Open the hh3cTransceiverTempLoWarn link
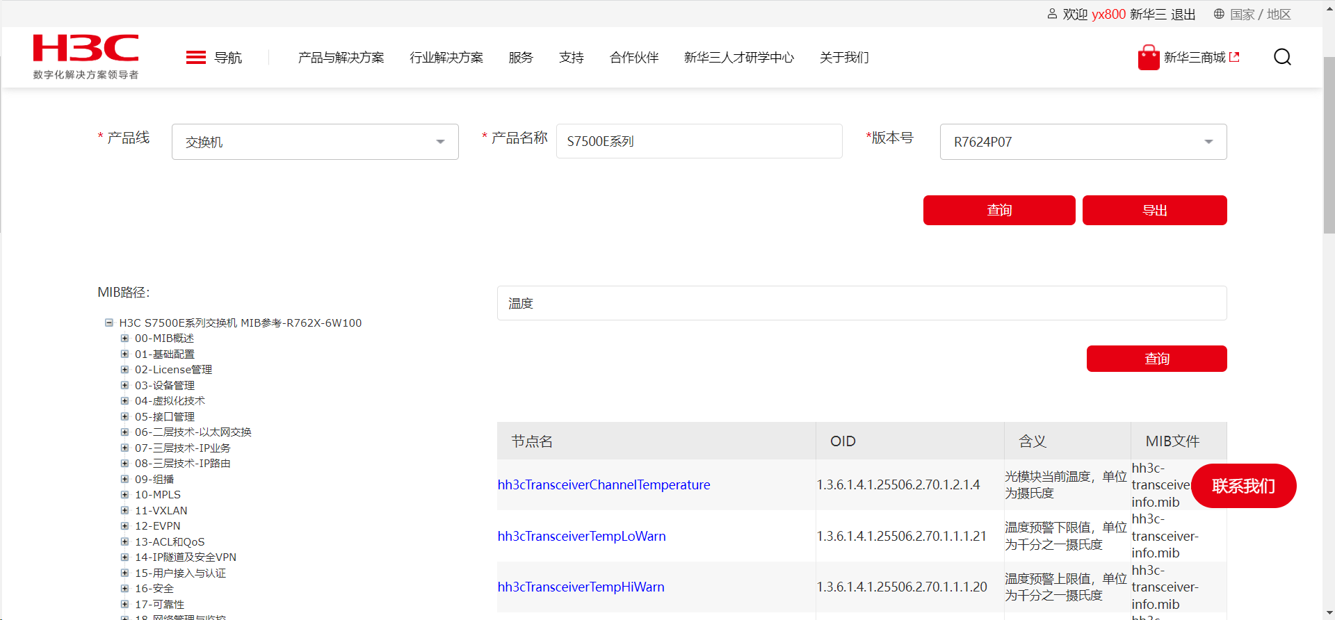Screen dimensions: 1335x620 click(582, 537)
